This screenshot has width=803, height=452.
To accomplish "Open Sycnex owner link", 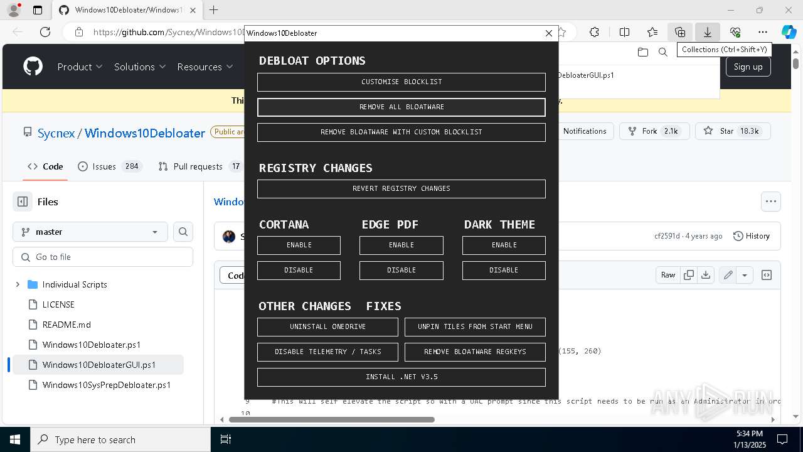I will coord(56,133).
